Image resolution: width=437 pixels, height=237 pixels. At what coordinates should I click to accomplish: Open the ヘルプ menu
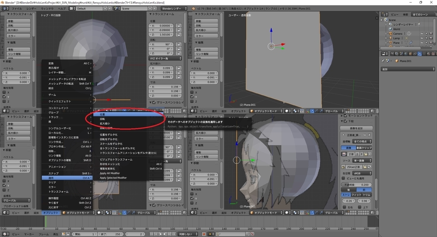tap(61, 9)
